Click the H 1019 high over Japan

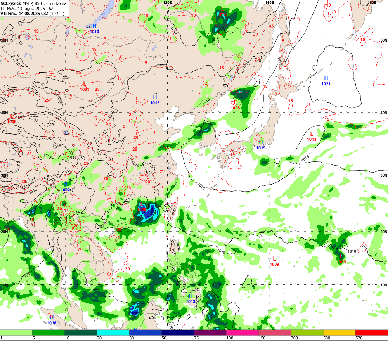(x=261, y=145)
